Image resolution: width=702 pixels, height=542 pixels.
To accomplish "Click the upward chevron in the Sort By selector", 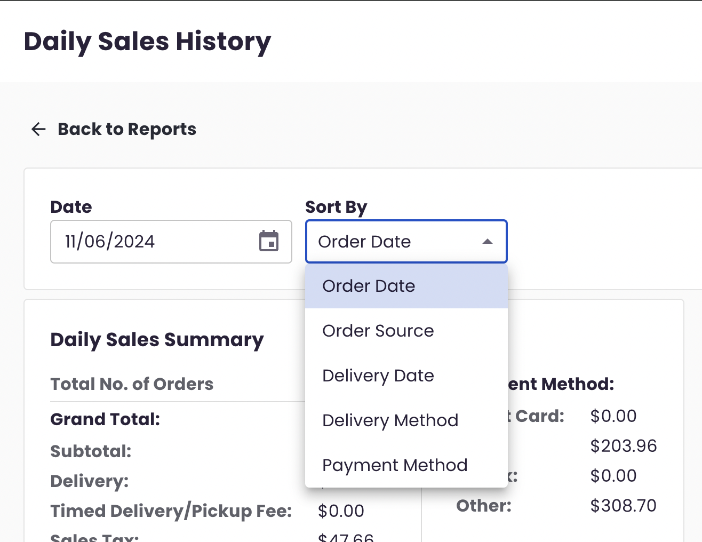I will 488,241.
